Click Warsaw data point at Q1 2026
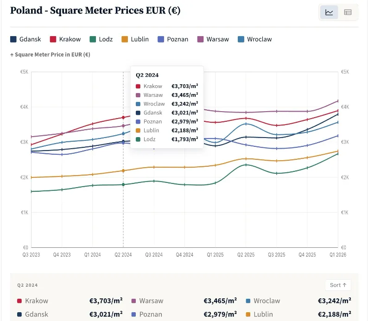Viewport: 368px width, 321px height. coord(338,101)
